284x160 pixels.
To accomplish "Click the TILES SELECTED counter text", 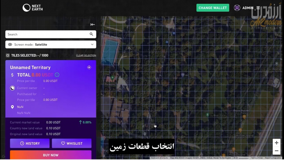I will 30,55.
